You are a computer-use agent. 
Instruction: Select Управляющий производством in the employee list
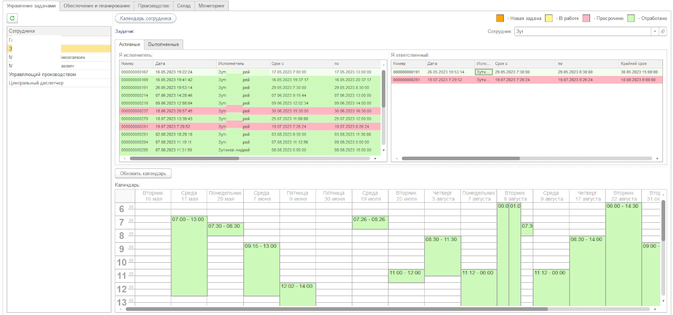click(x=42, y=74)
